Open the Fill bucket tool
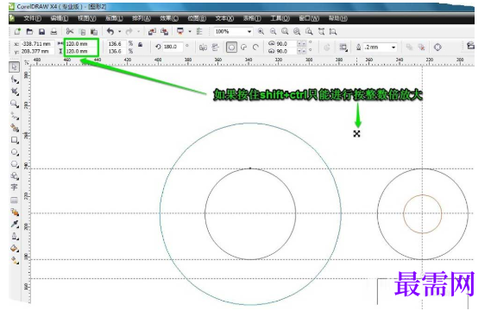This screenshot has width=491, height=311. (x=15, y=248)
